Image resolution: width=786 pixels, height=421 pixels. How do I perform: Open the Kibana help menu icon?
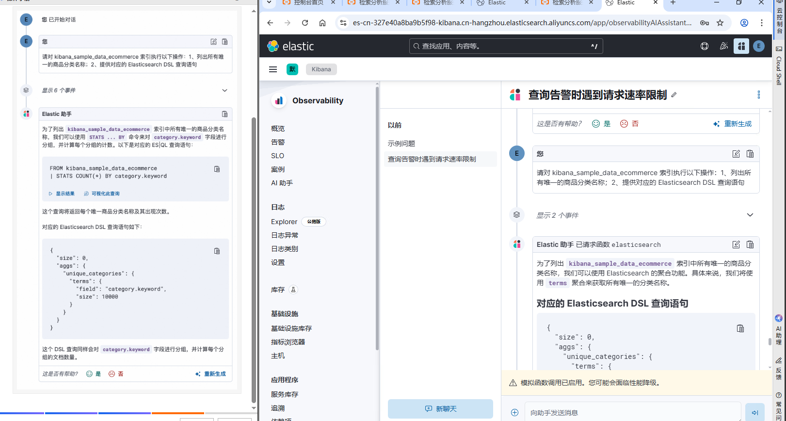point(705,46)
